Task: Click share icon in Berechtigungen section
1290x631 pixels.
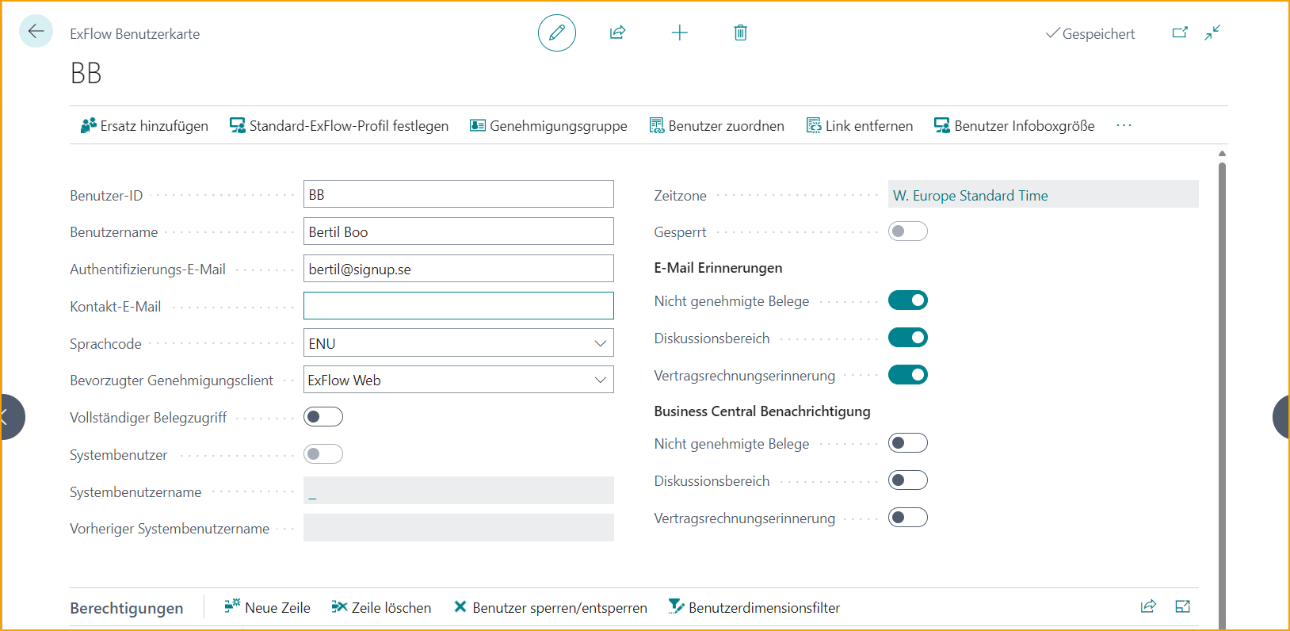Action: click(x=1148, y=606)
